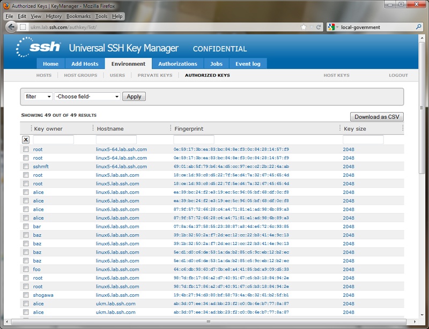
Task: Download the results as CSV
Action: point(377,117)
